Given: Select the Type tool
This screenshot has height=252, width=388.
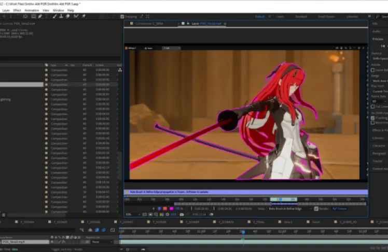Looking at the screenshot, I should coord(47,16).
